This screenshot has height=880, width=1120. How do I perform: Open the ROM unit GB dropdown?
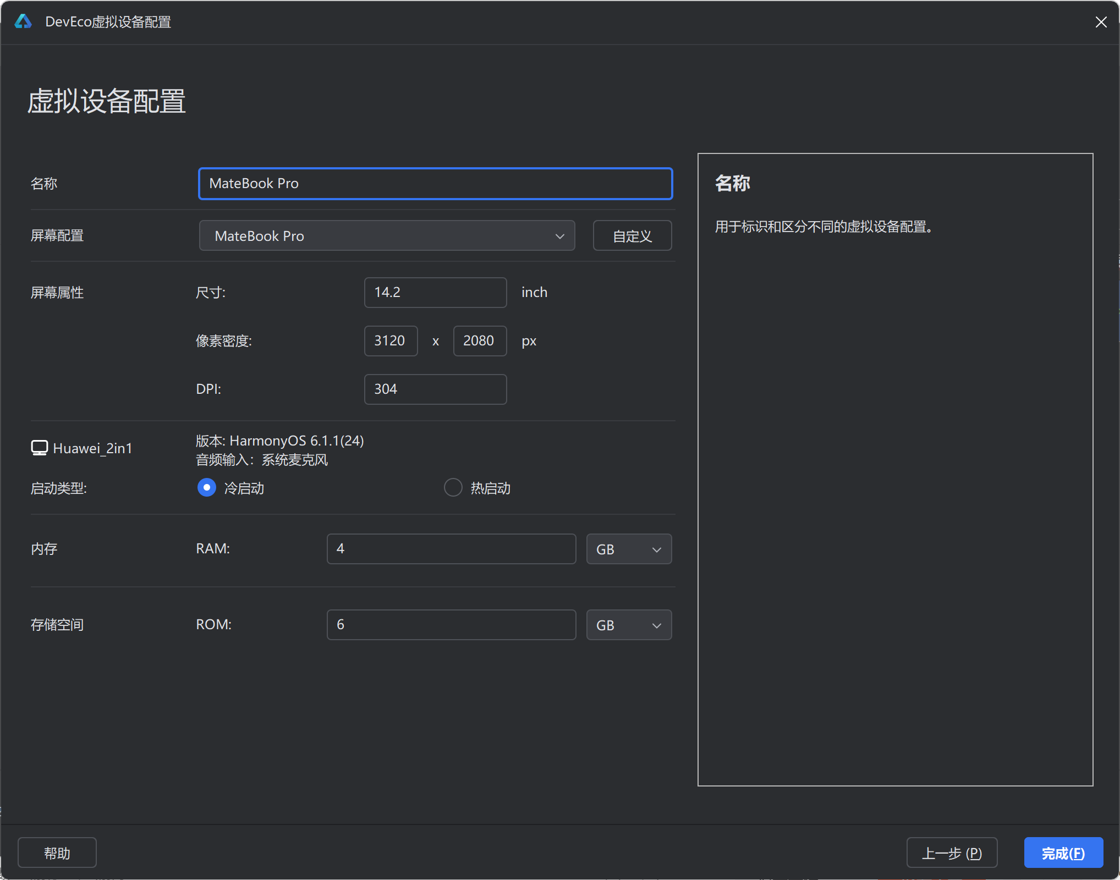pyautogui.click(x=629, y=625)
